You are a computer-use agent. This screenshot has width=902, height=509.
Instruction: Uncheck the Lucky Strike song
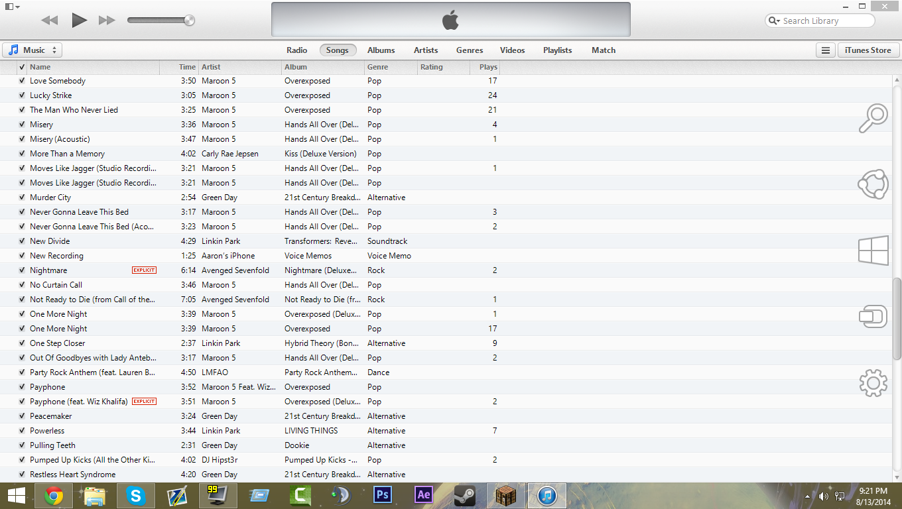tap(22, 95)
